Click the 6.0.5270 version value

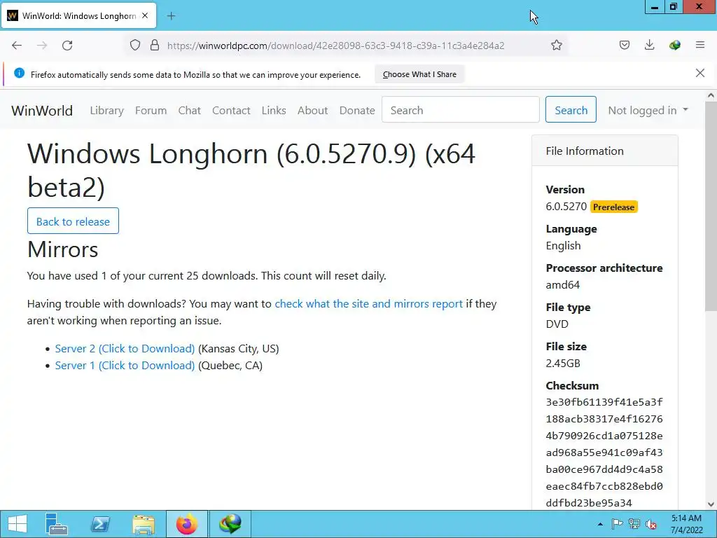[566, 207]
